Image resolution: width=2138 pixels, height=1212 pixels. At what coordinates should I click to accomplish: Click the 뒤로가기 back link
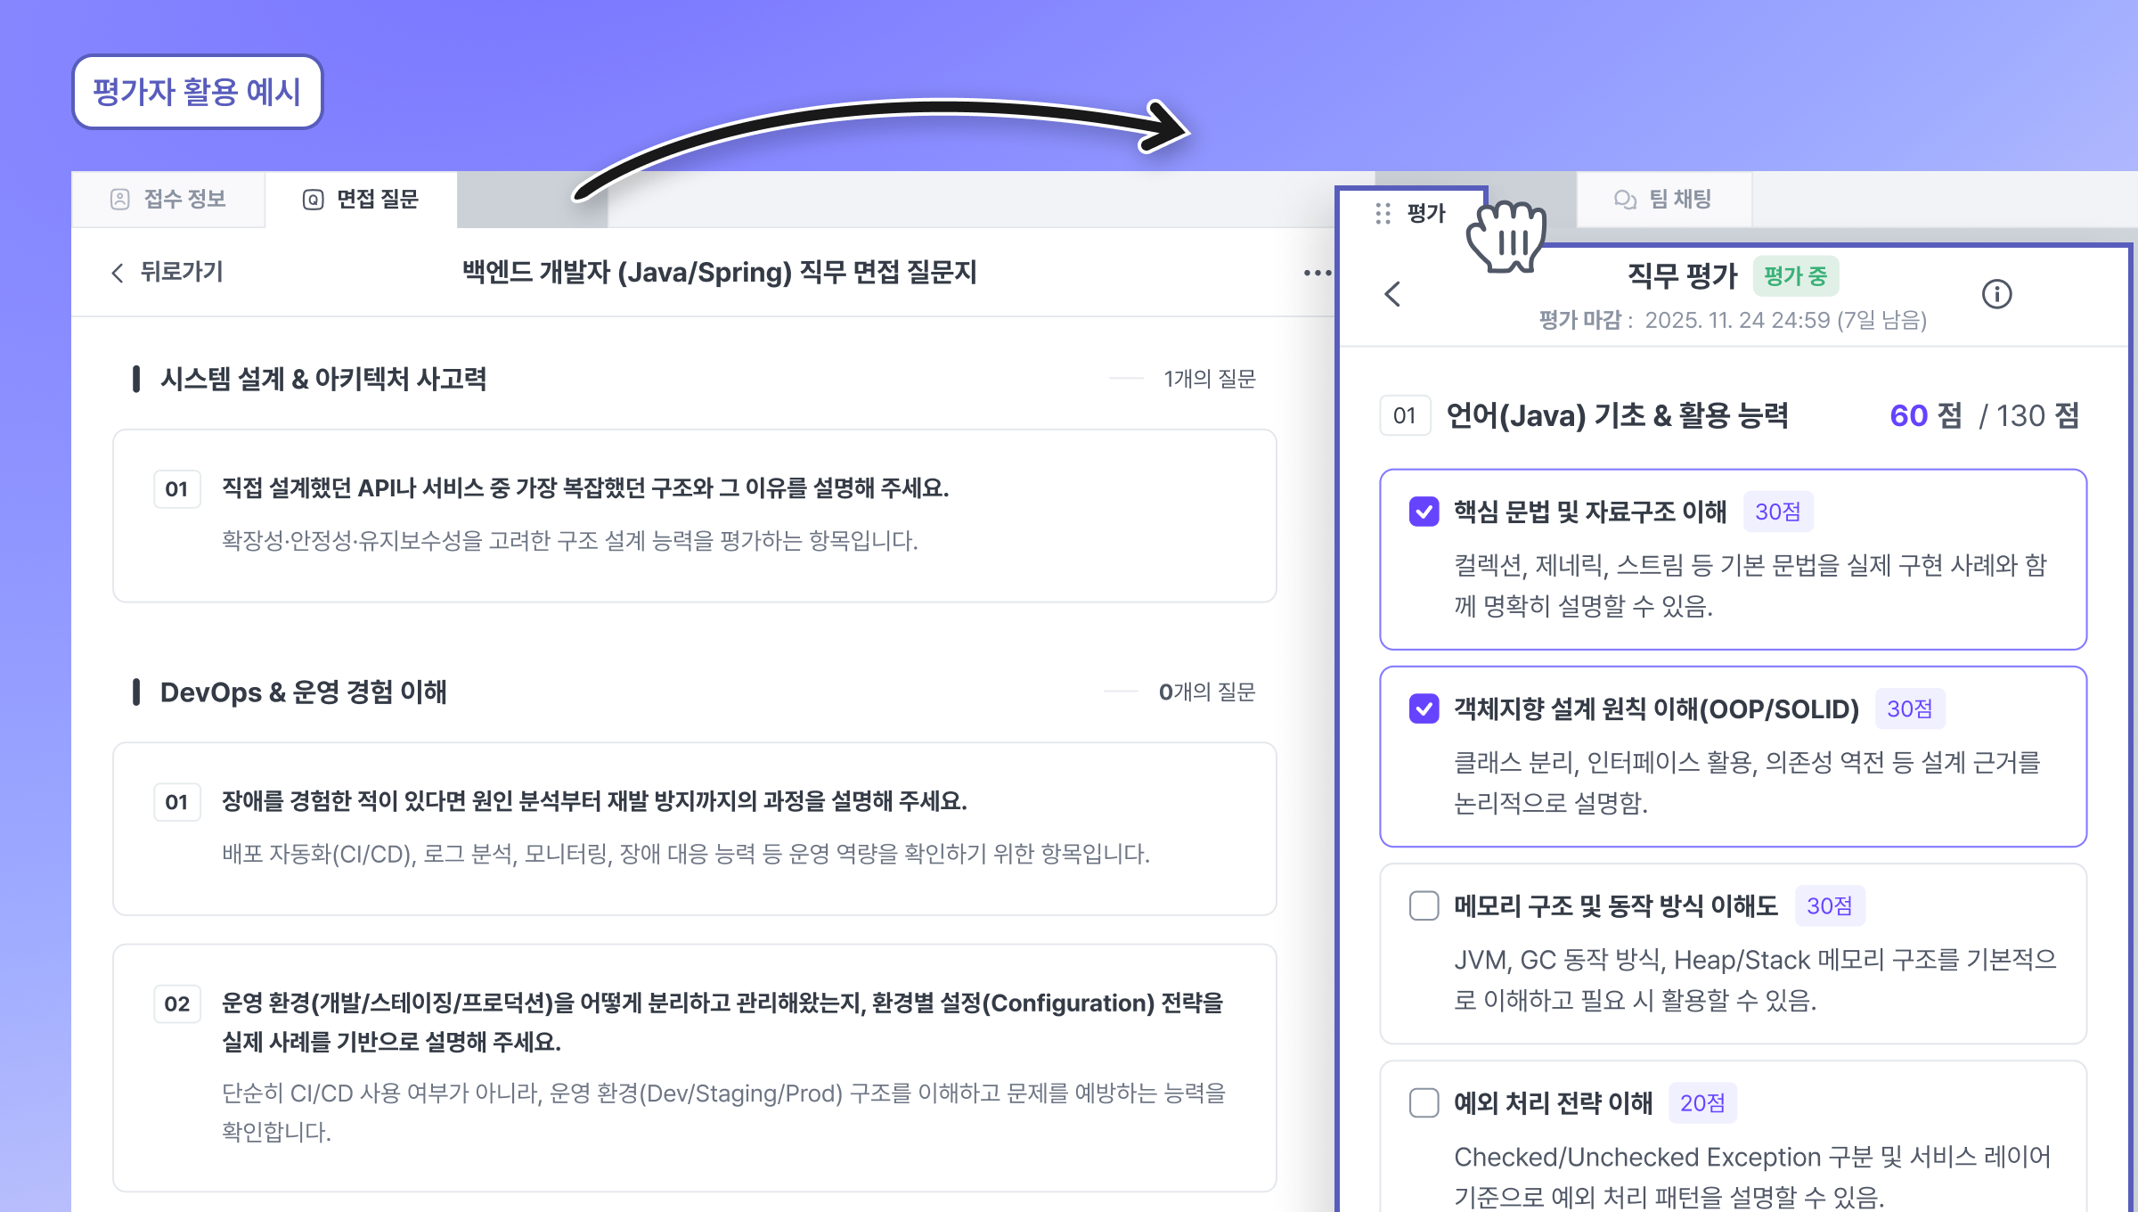[181, 272]
